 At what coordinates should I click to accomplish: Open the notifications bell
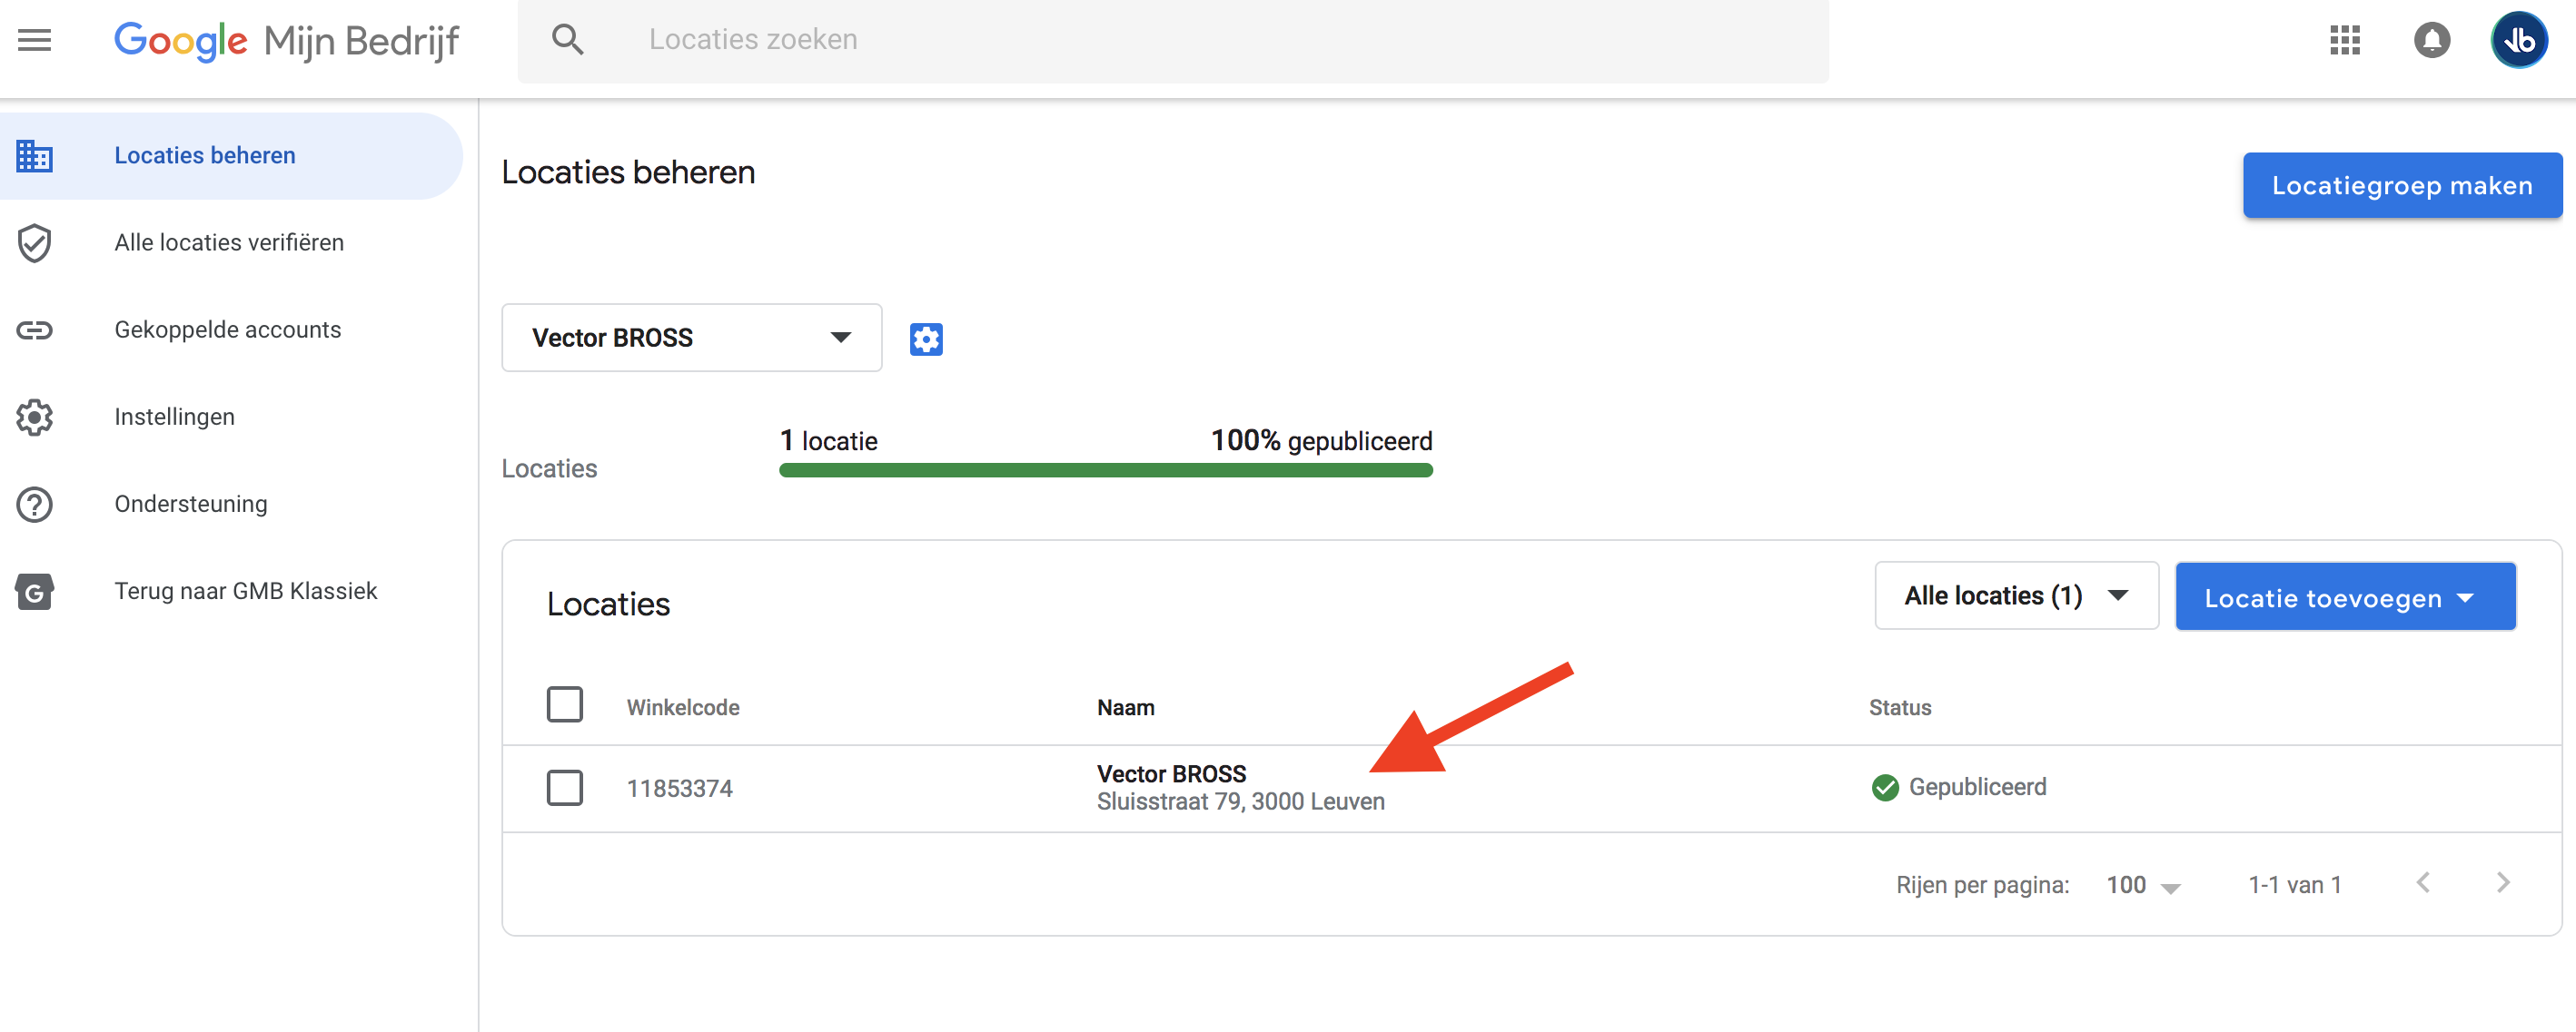2431,40
